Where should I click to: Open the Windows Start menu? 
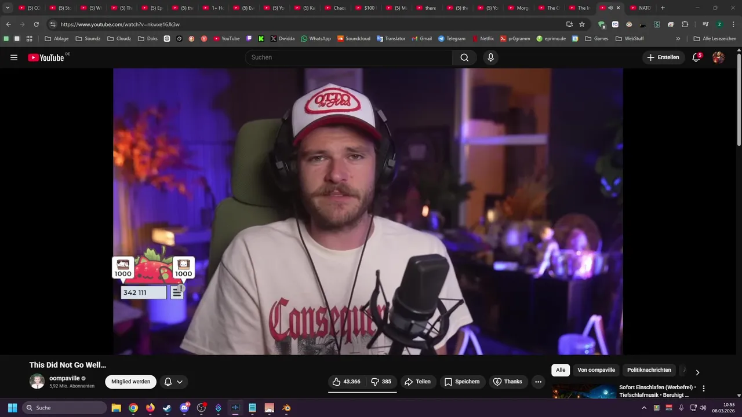tap(12, 408)
